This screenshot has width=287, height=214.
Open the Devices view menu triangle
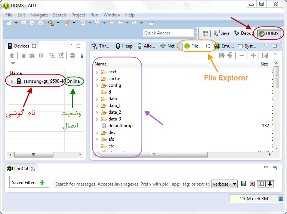(x=13, y=63)
